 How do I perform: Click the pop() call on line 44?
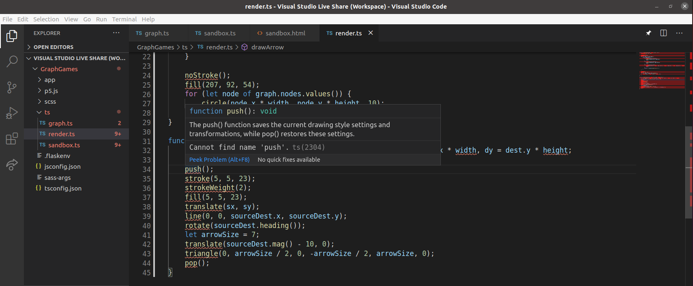(x=197, y=263)
